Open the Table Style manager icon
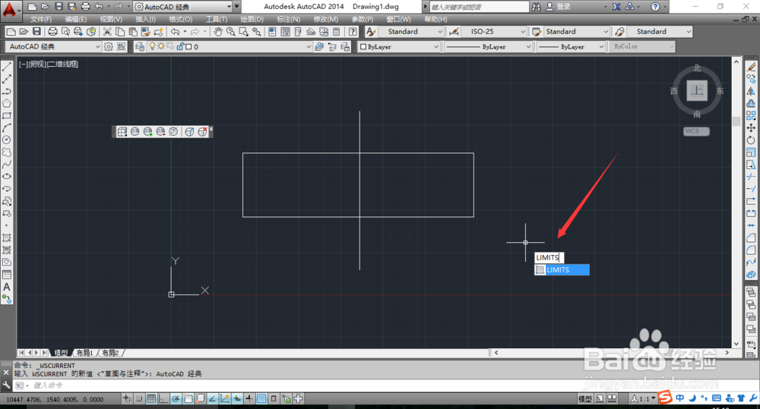The image size is (760, 409). (x=537, y=31)
